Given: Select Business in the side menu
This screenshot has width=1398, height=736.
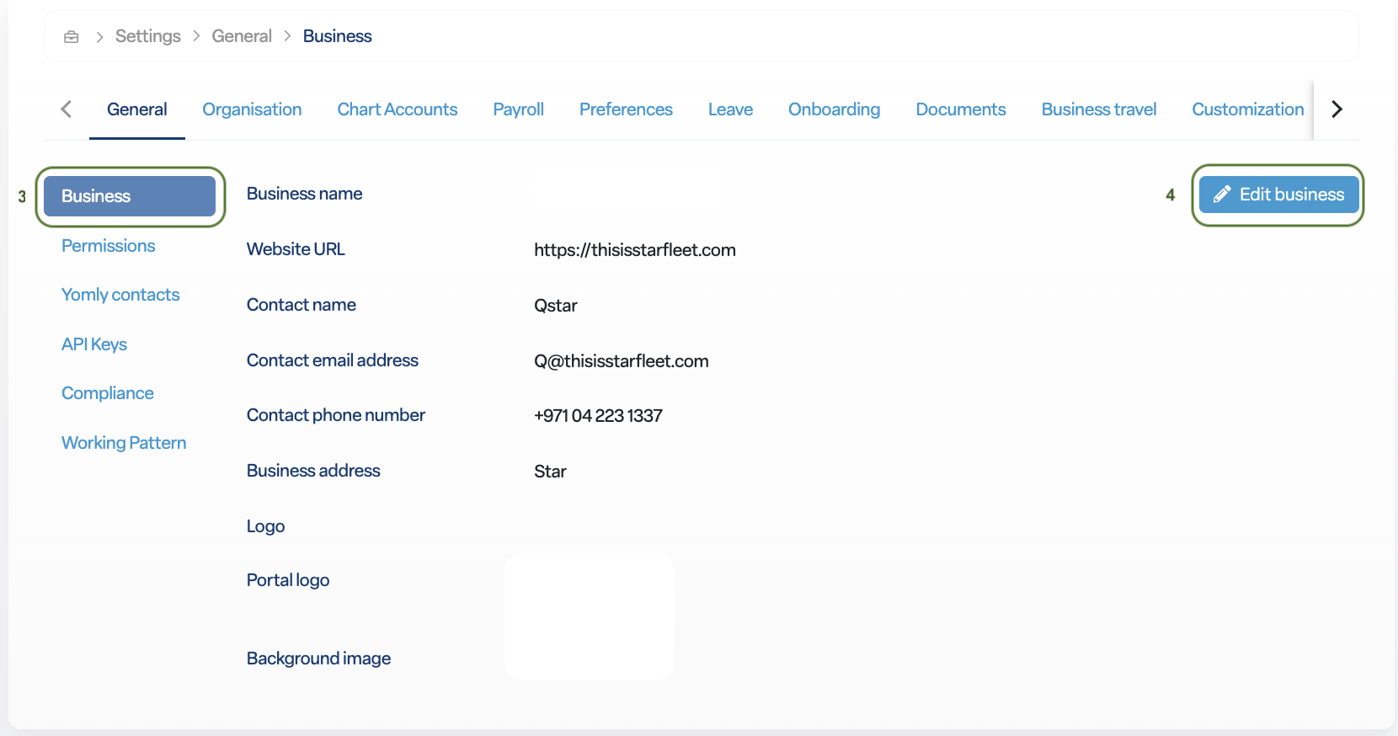Looking at the screenshot, I should 130,196.
